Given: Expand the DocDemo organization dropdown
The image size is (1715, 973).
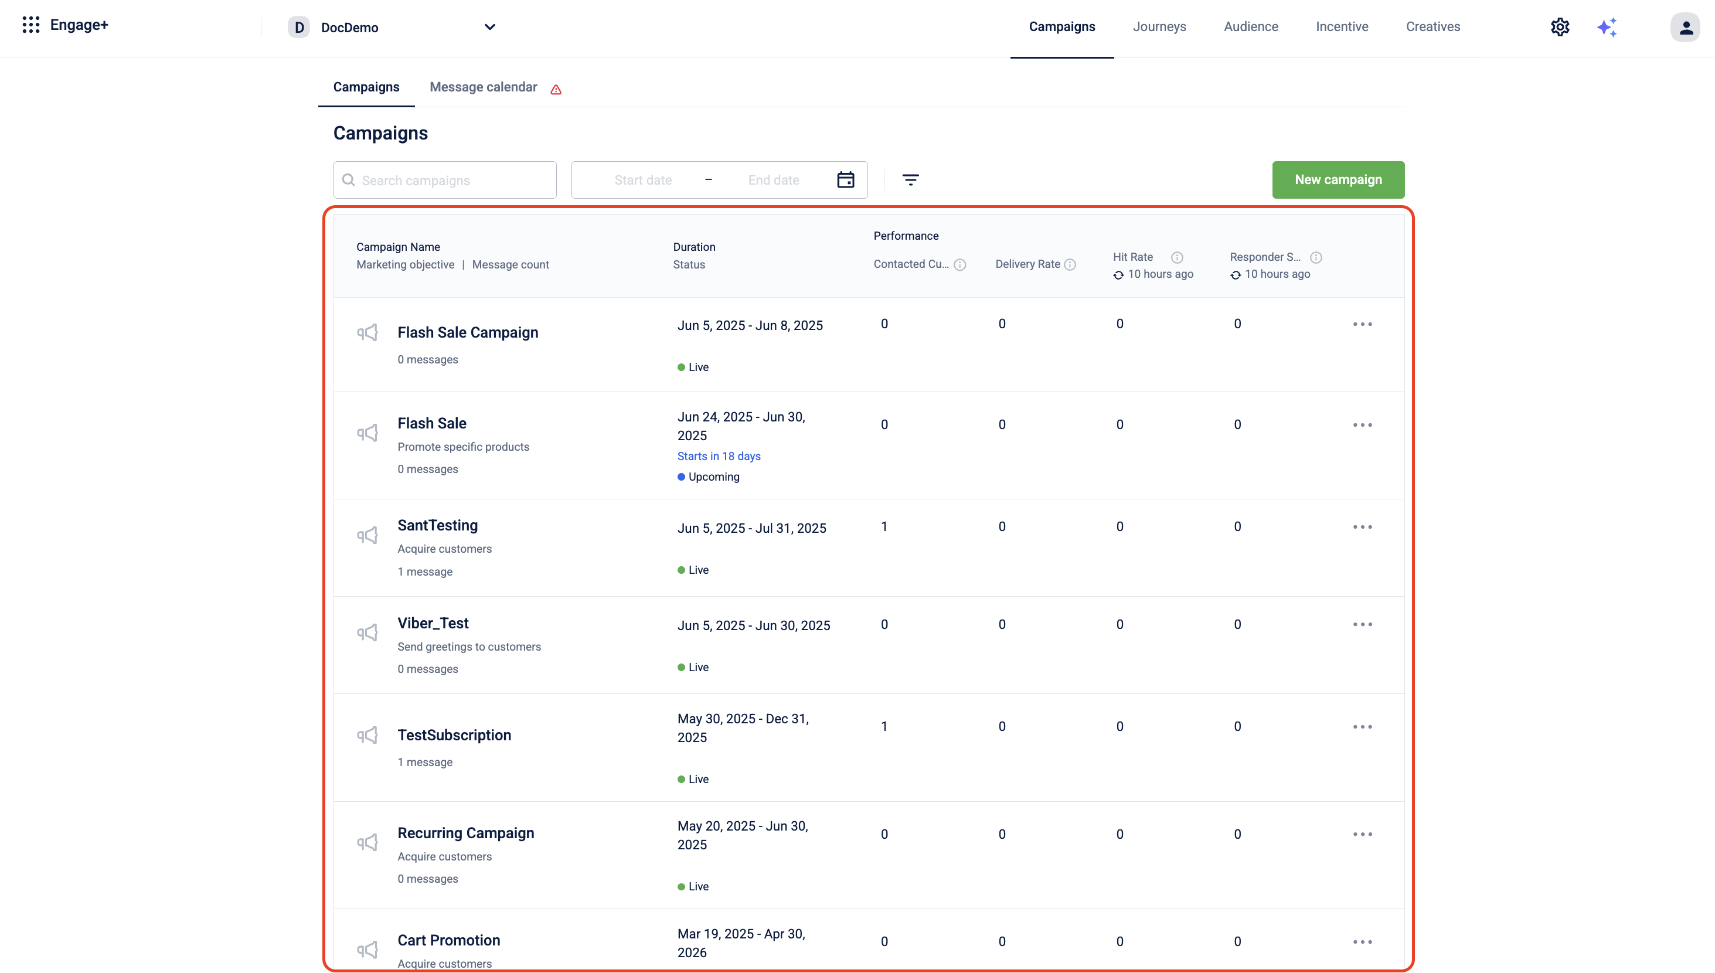Looking at the screenshot, I should coord(490,28).
